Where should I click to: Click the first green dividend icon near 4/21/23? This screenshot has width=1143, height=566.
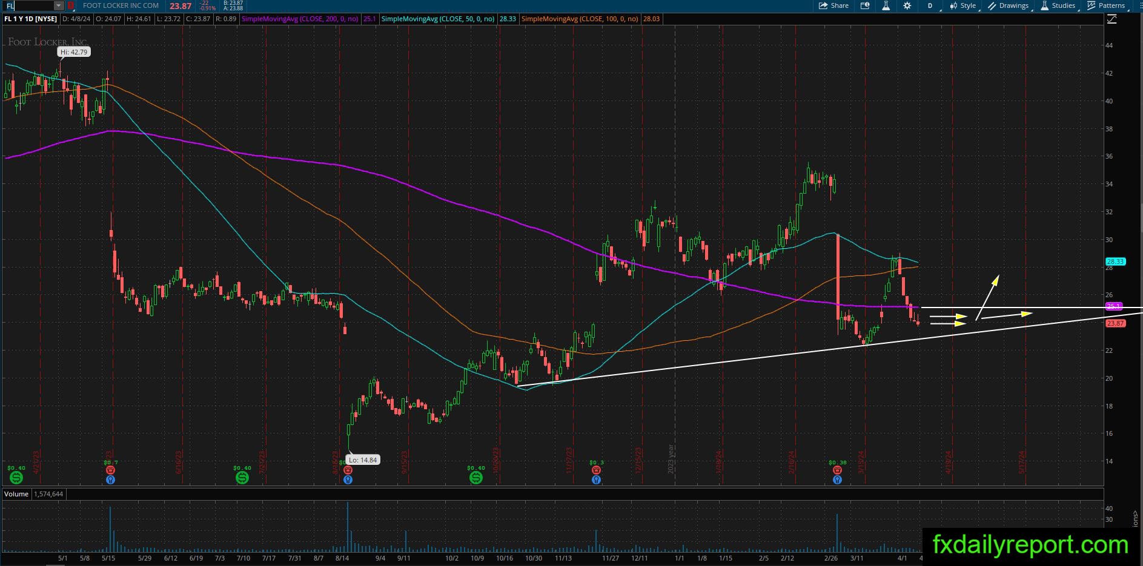pos(16,478)
